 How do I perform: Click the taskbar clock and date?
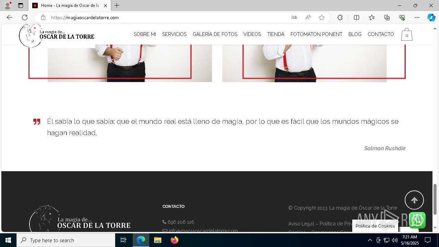[x=410, y=240]
